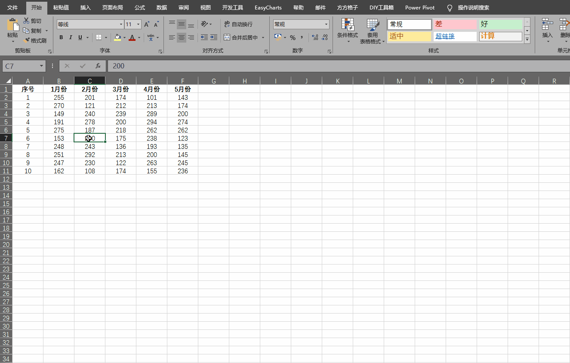
Task: Click Wrap Text (自动换行)
Action: [239, 24]
